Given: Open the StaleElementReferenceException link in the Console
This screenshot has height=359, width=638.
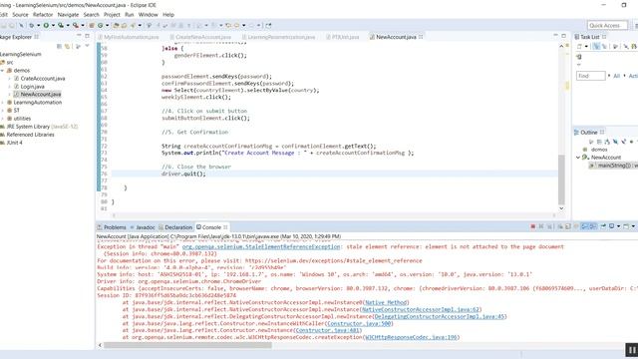Looking at the screenshot, I should coord(261,246).
